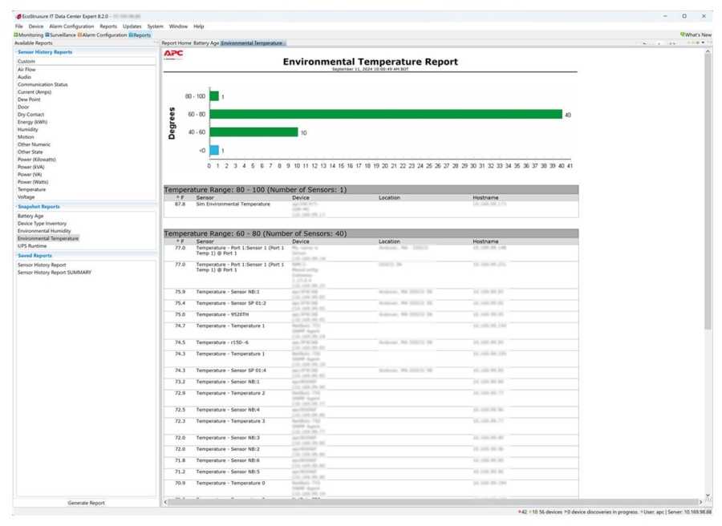Open the Window menu
Screen dimensions: 722x526
(178, 26)
